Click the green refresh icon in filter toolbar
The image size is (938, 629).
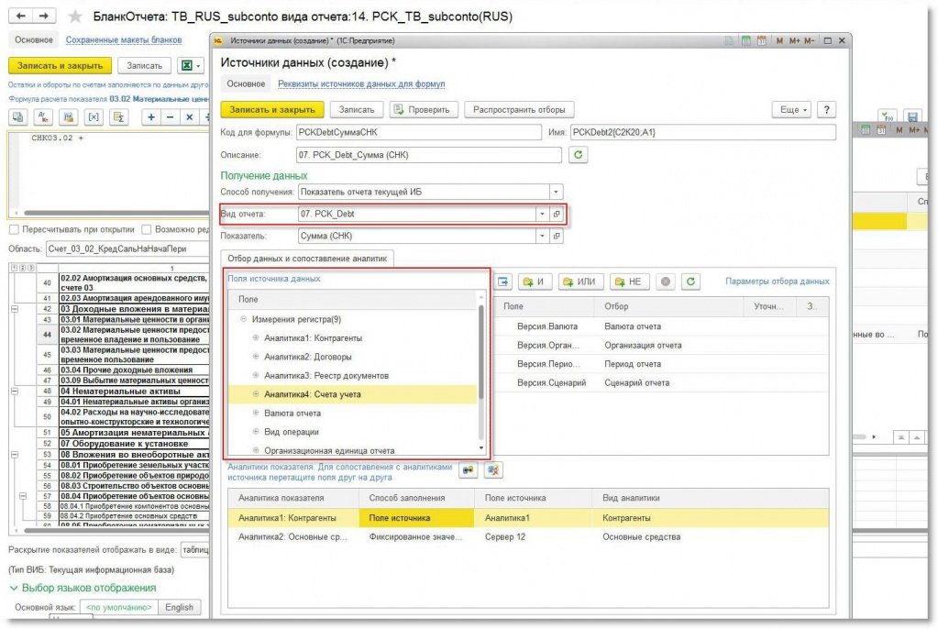(x=692, y=281)
